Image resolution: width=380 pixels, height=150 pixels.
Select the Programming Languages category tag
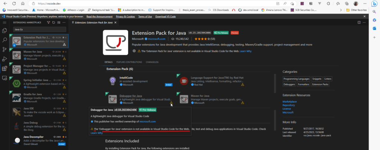[297, 79]
